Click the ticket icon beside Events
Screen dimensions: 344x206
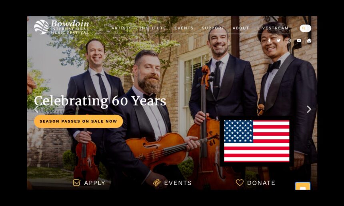click(157, 182)
